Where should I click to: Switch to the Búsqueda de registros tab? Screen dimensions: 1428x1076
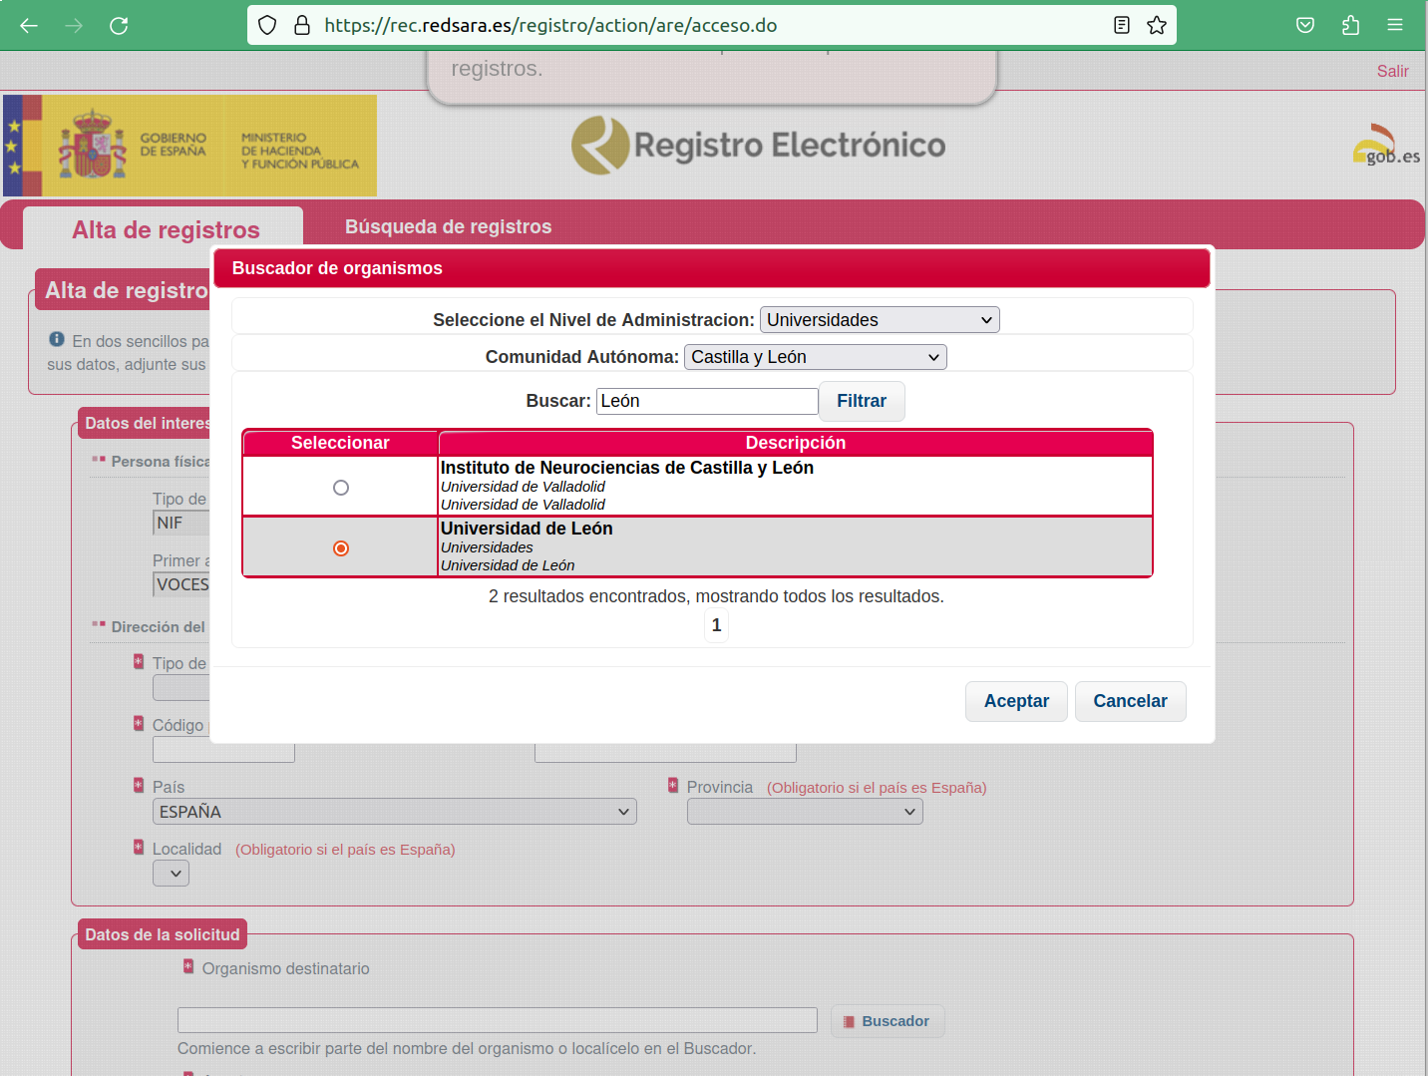click(448, 226)
